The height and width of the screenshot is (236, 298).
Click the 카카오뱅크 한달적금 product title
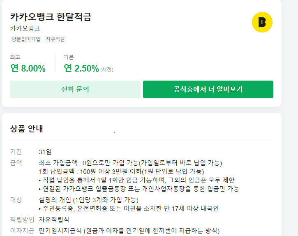coord(51,17)
